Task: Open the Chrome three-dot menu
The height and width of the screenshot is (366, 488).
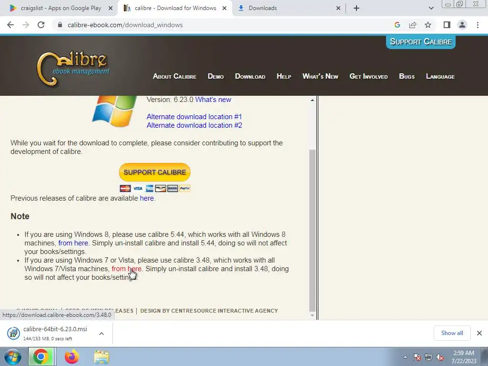Action: tap(478, 25)
